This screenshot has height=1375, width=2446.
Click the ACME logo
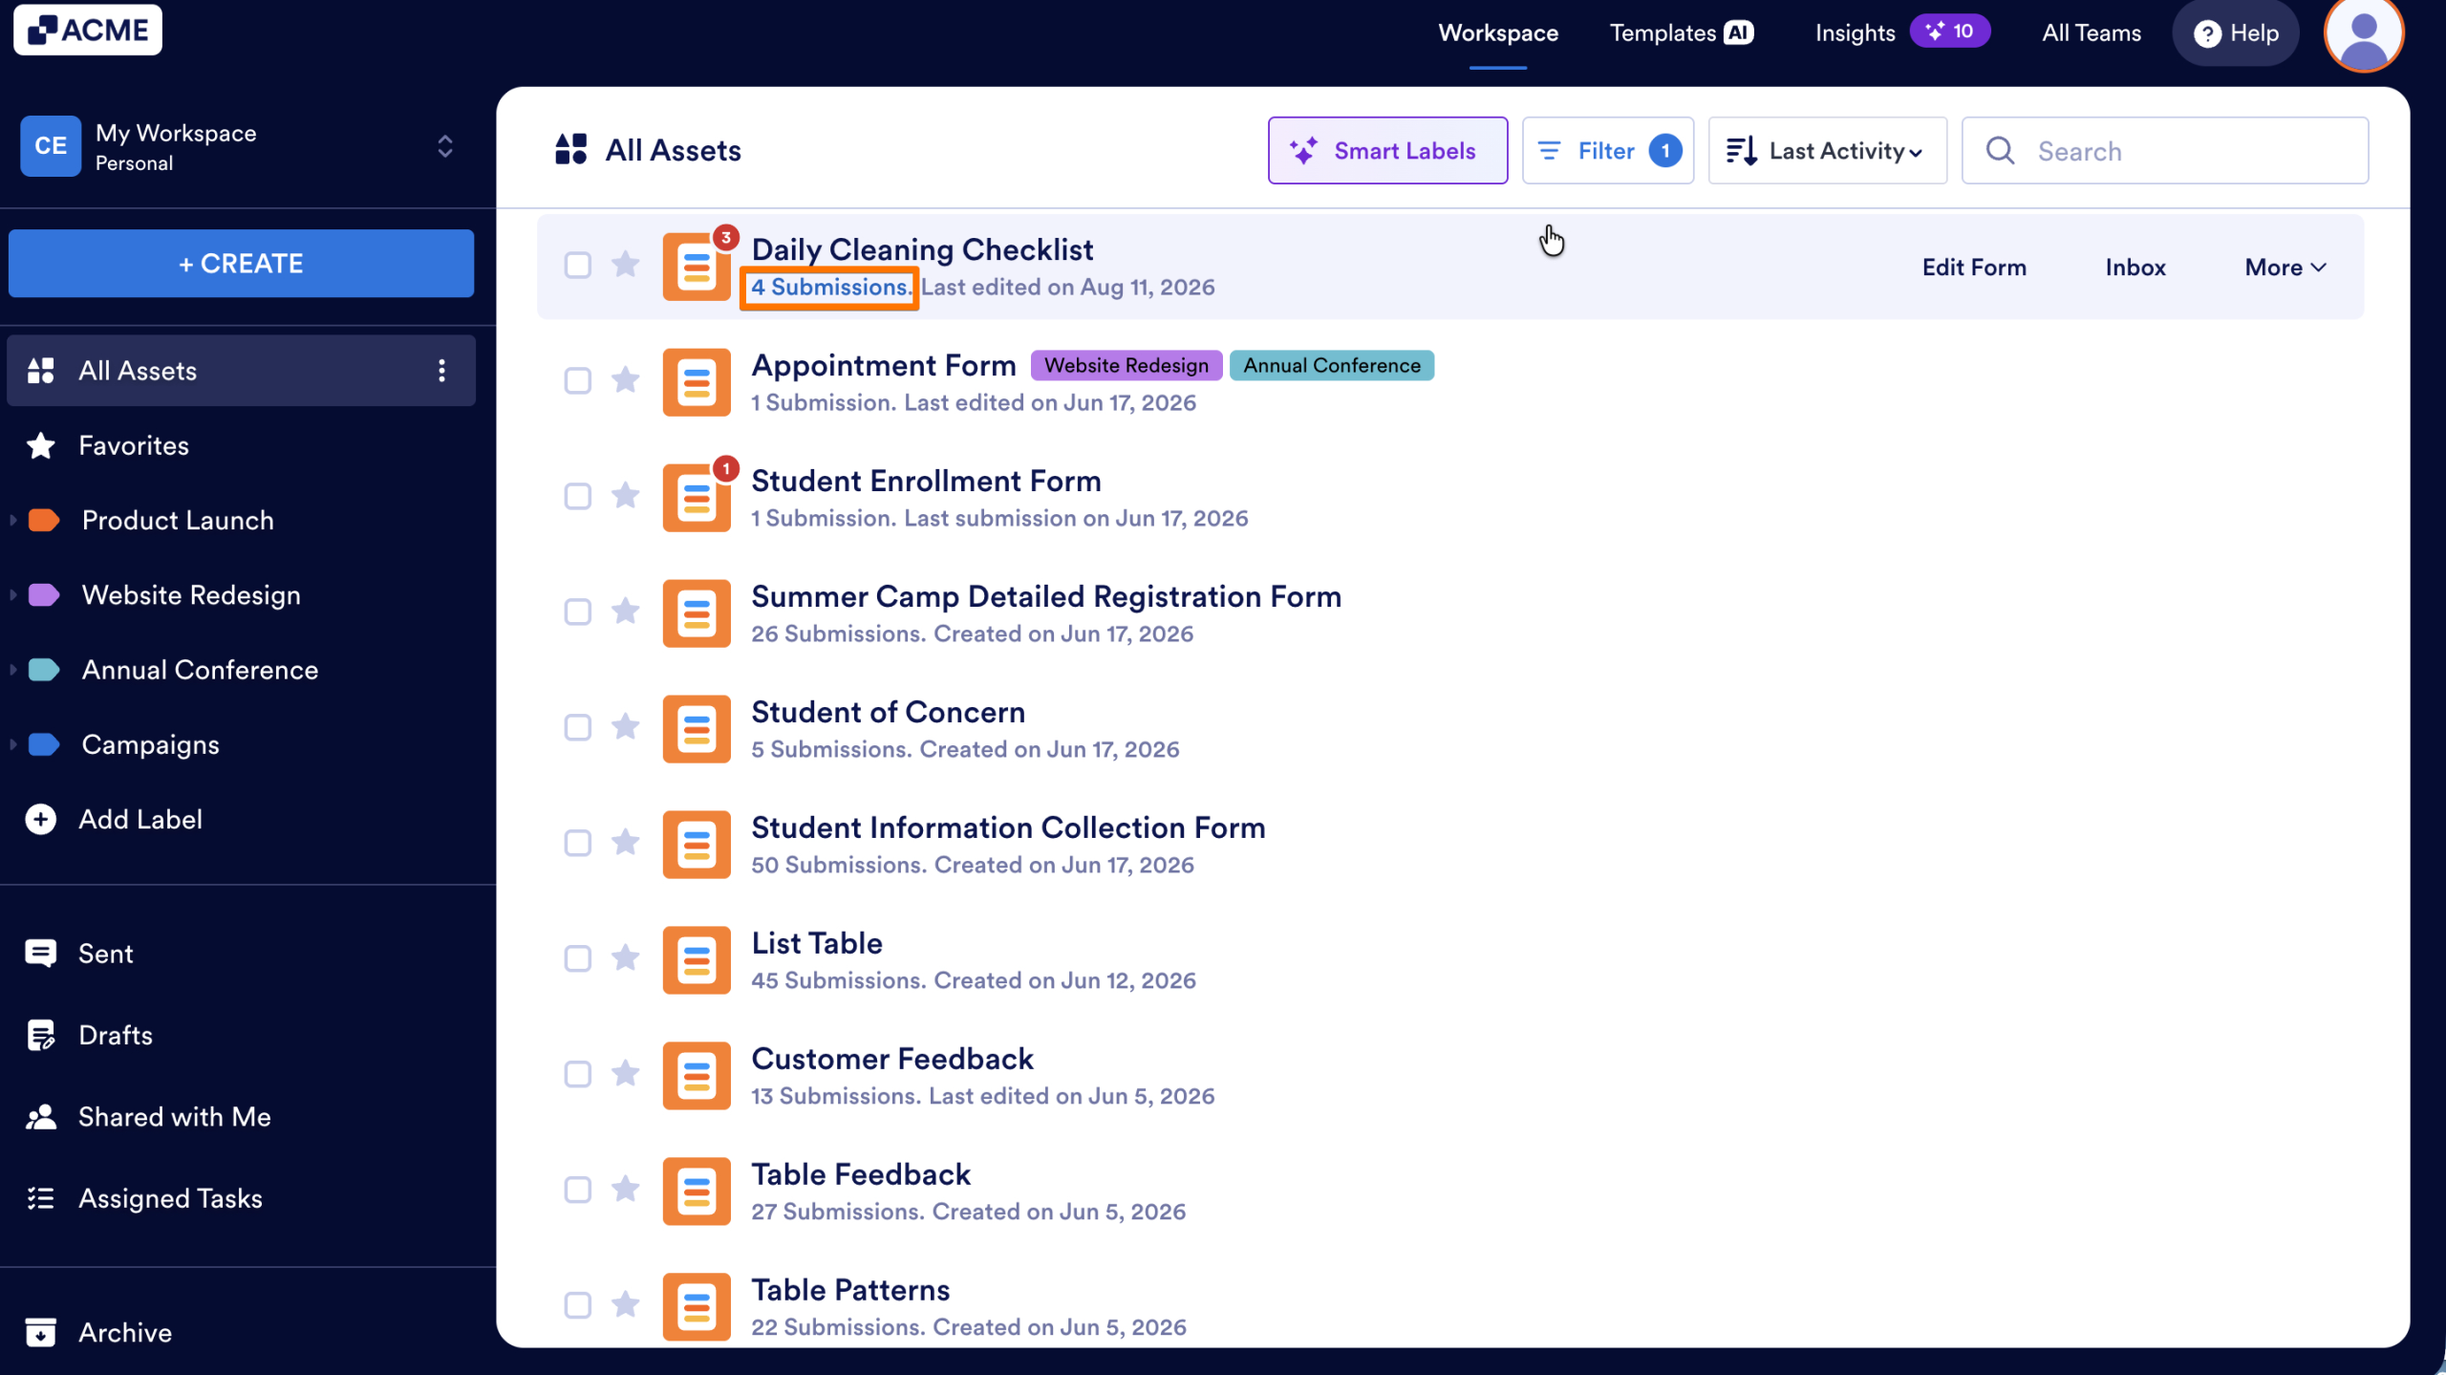point(88,30)
